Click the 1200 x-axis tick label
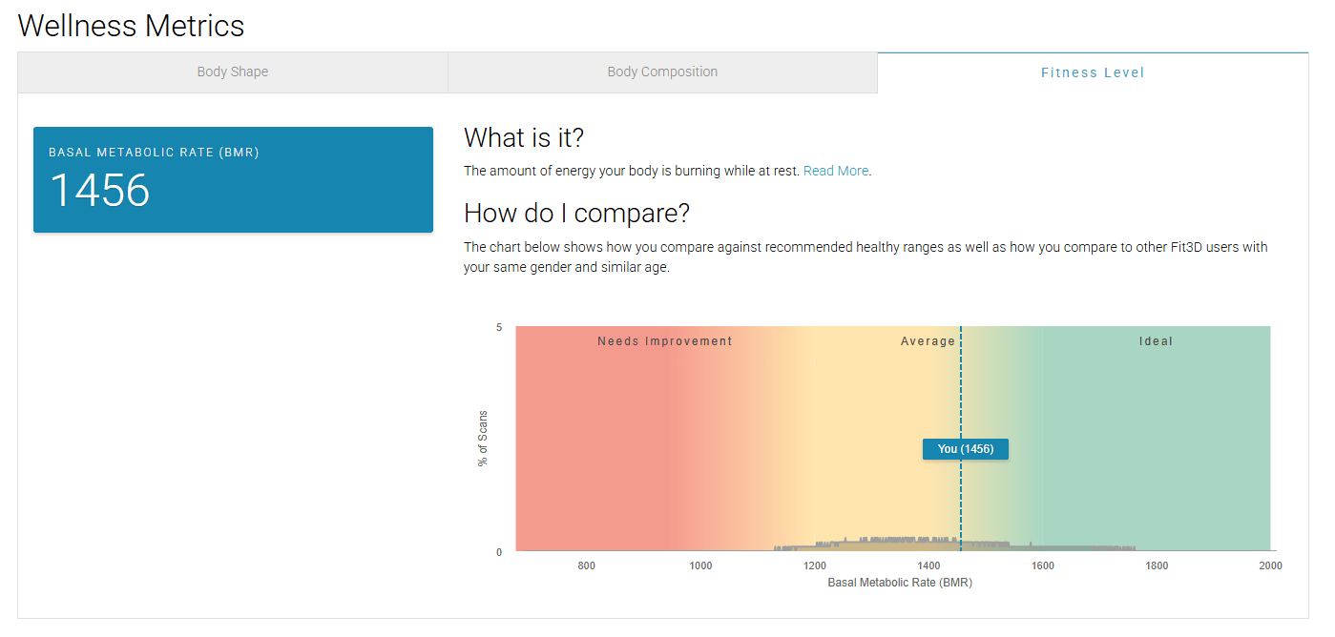The image size is (1335, 637). (815, 565)
